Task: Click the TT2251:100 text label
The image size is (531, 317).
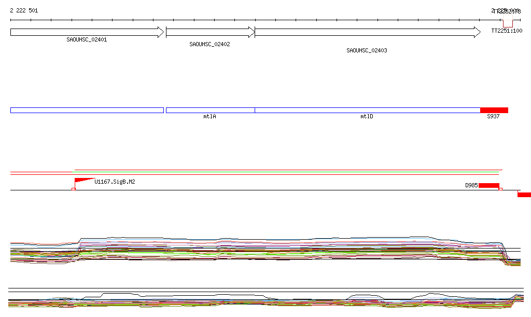Action: pos(507,31)
